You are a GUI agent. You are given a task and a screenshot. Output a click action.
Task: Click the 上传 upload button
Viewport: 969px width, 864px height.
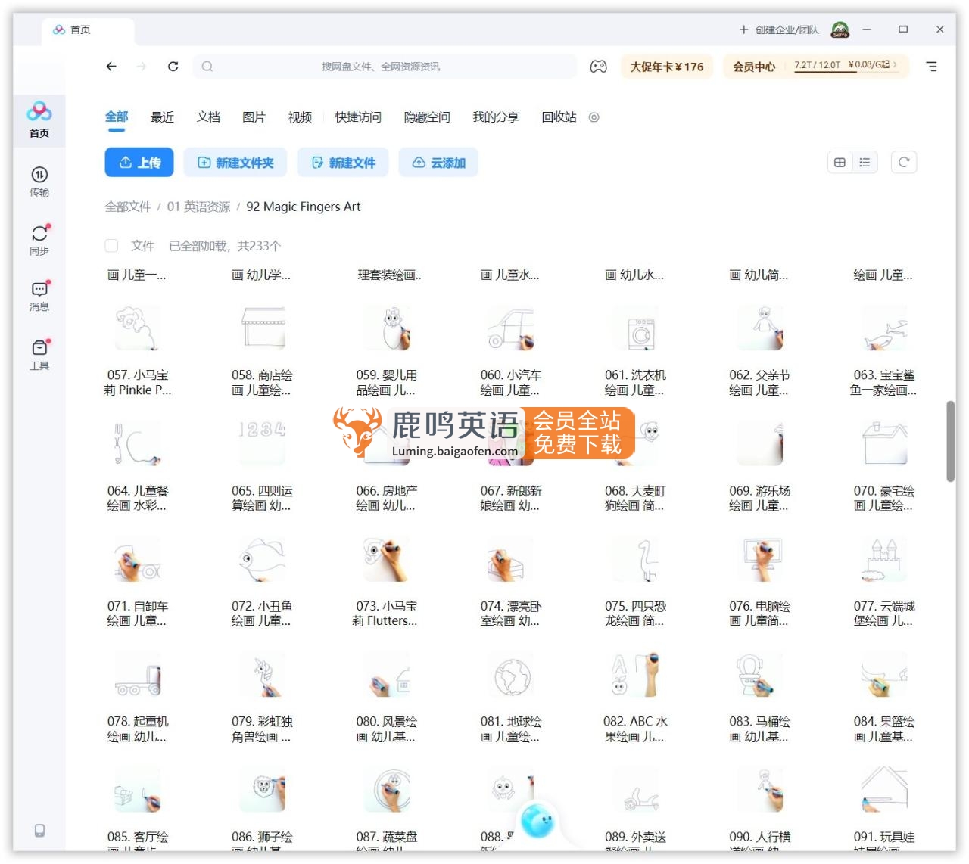click(139, 162)
